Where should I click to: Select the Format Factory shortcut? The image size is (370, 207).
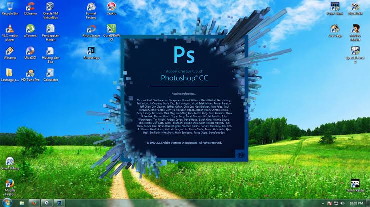[x=91, y=10]
